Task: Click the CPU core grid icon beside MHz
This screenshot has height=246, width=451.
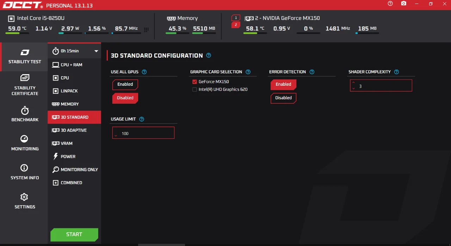Action: point(146,30)
